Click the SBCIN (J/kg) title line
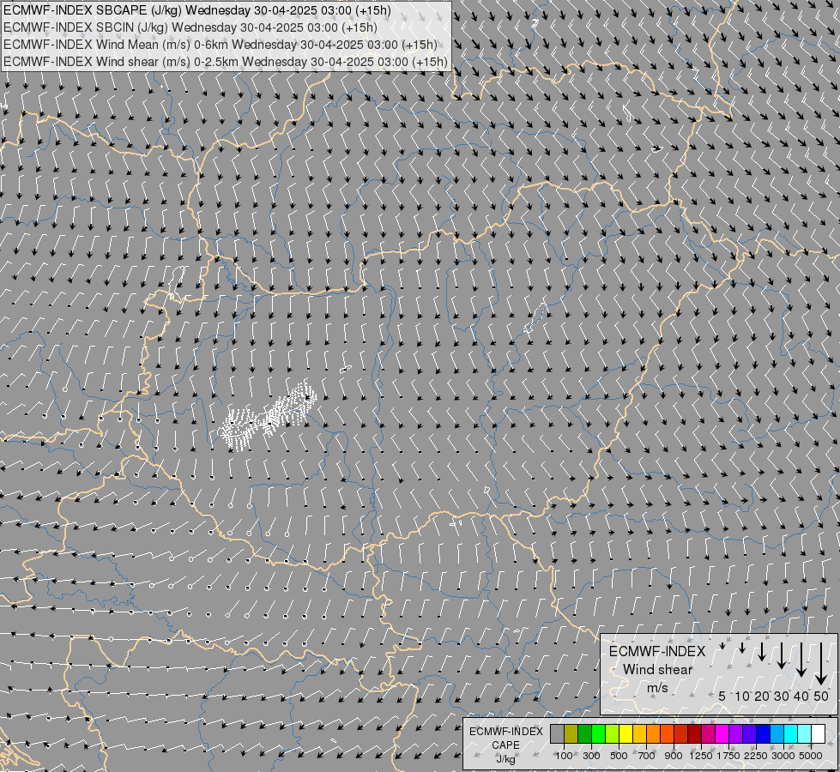840x772 pixels. coord(190,27)
